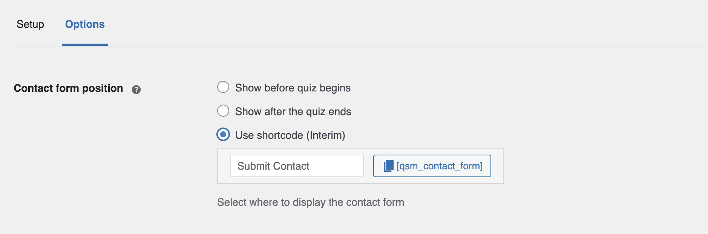Open the Options tab
The height and width of the screenshot is (234, 708).
(x=84, y=24)
